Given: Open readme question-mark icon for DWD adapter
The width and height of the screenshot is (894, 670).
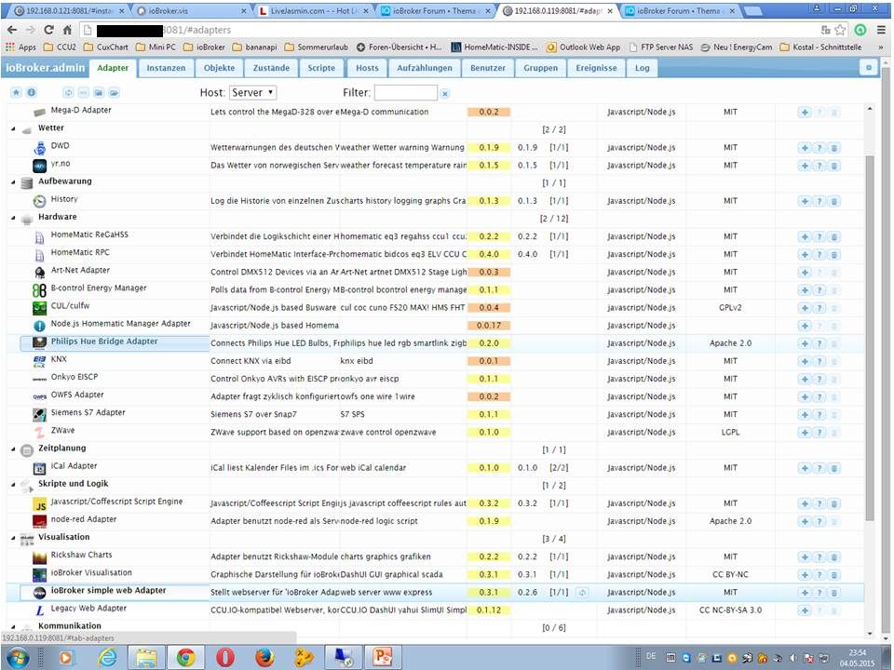Looking at the screenshot, I should (x=819, y=148).
